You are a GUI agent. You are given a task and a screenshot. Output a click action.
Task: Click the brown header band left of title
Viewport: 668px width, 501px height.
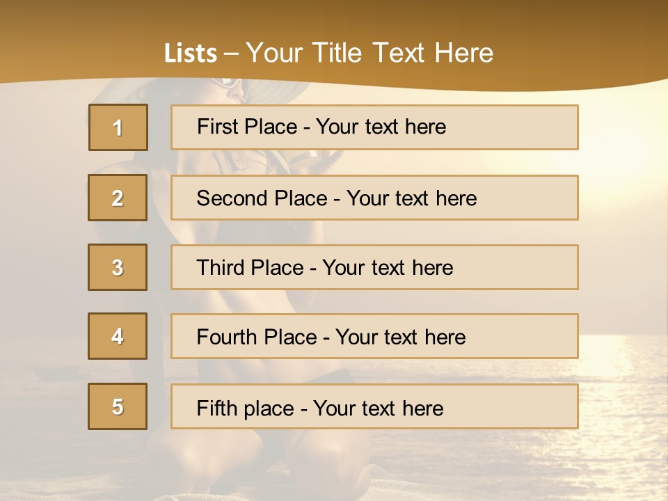click(70, 42)
